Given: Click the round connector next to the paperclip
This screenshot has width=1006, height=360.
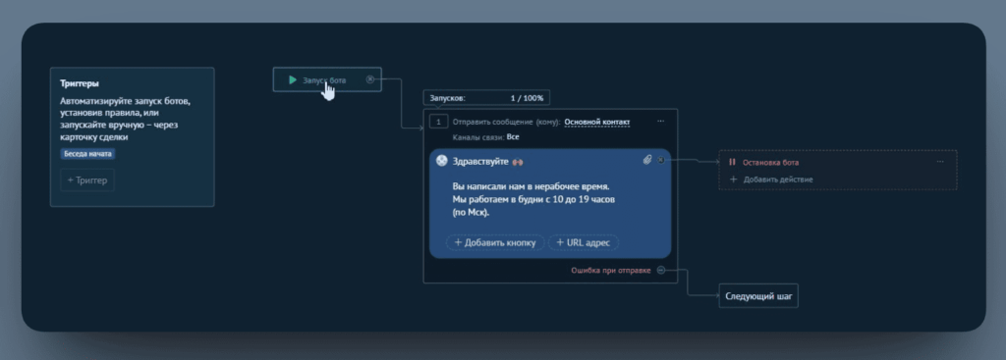Looking at the screenshot, I should pyautogui.click(x=661, y=160).
